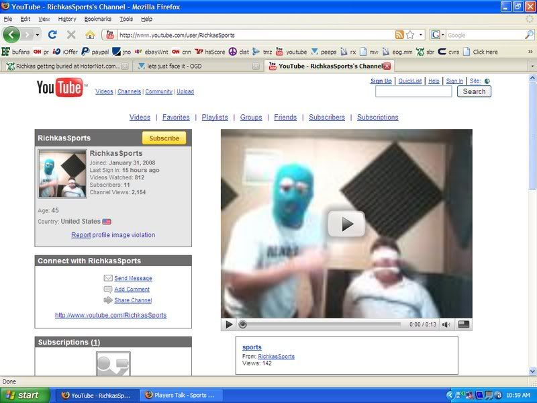This screenshot has height=403, width=537.
Task: Open the address bar history dropdown
Action: click(x=422, y=34)
